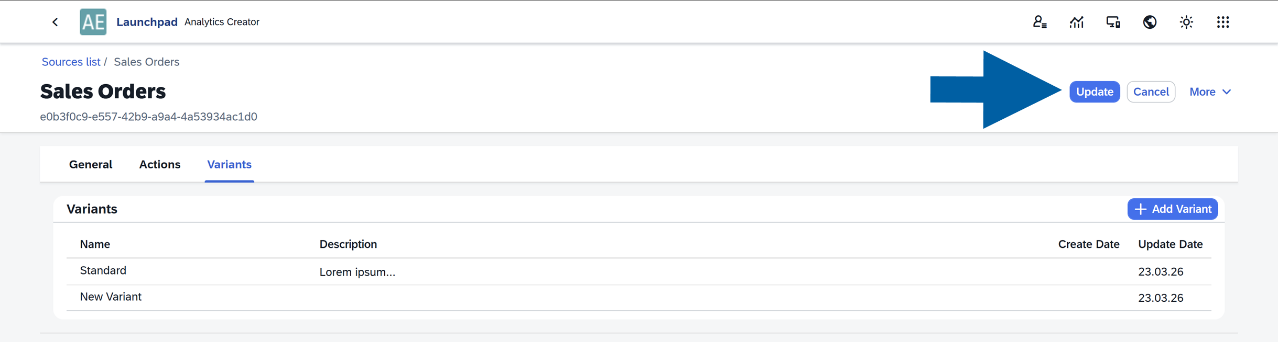This screenshot has width=1278, height=342.
Task: Open the analytics chart icon
Action: [x=1076, y=22]
